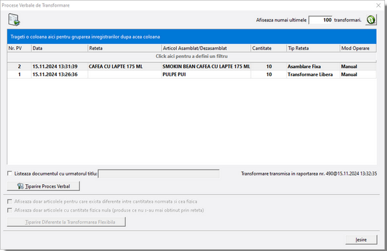Click the Transformare transmisa in raportarea status text
This screenshot has height=251, width=387.
click(309, 174)
